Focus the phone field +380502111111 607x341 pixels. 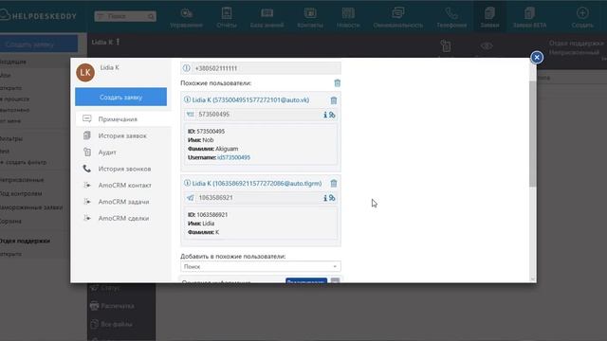pyautogui.click(x=267, y=68)
